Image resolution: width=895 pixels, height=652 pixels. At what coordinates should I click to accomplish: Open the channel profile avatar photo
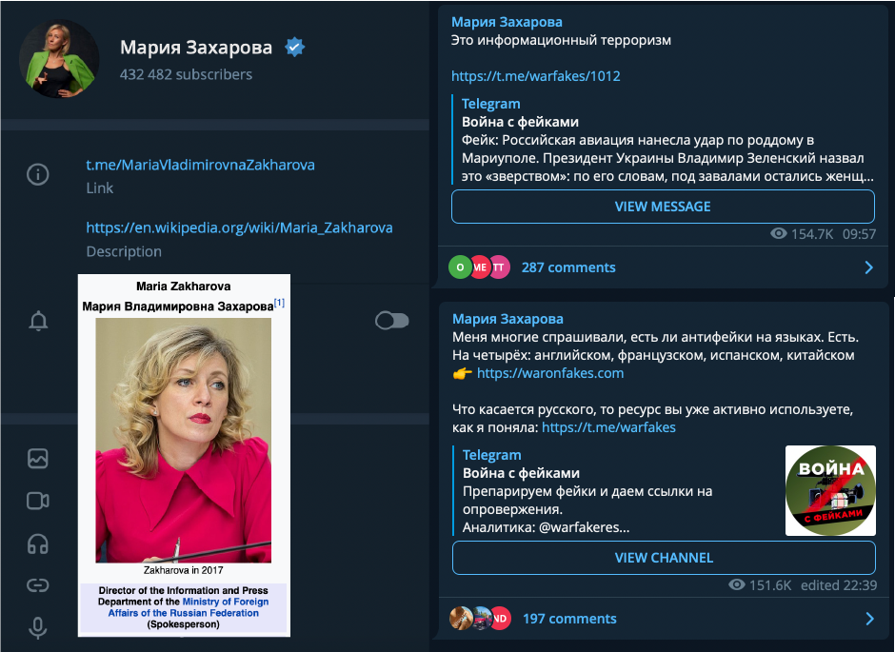coord(59,59)
